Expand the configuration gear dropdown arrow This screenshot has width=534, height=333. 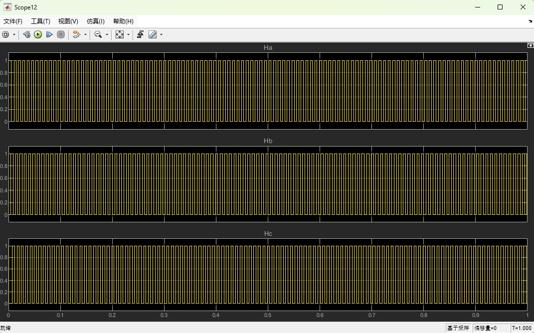coord(14,34)
